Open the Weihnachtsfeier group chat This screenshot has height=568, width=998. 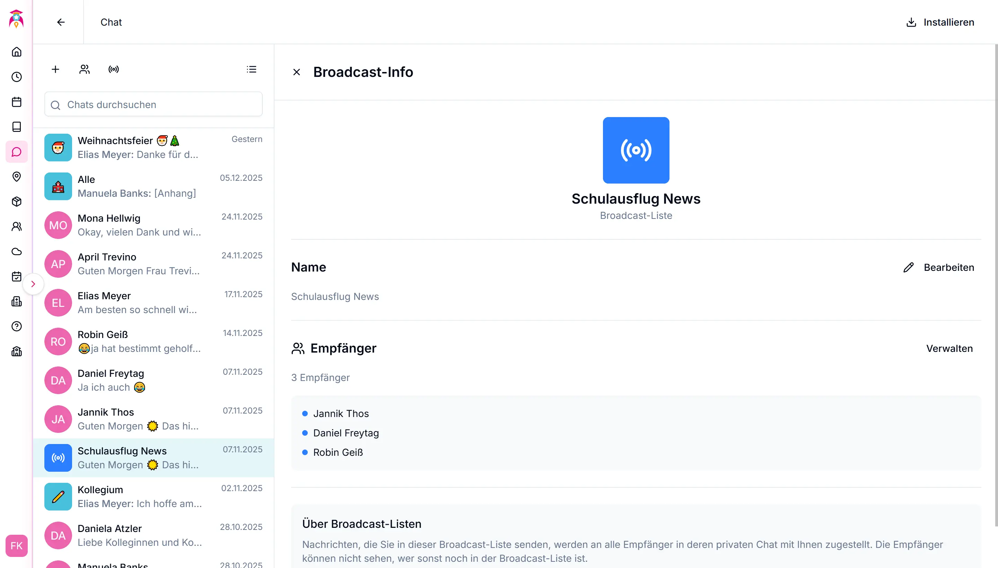click(154, 148)
